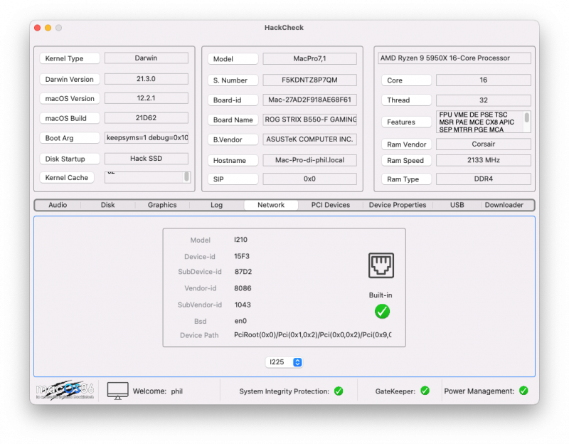Click the Kernel Type label button

point(69,58)
